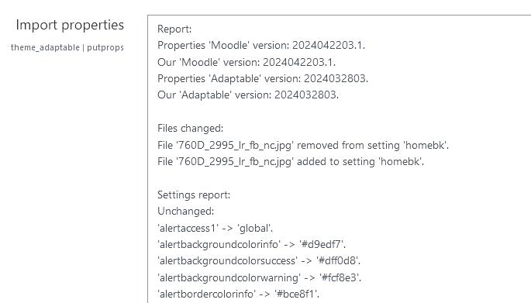Click the "Our 'Adaptable' version" line
This screenshot has height=303, width=531.
pos(248,95)
